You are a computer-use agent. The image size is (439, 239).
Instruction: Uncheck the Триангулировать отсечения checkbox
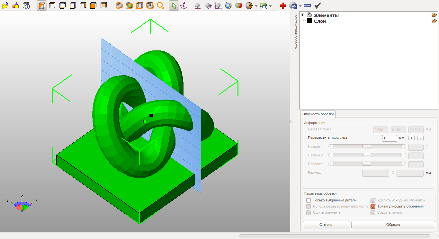373,207
